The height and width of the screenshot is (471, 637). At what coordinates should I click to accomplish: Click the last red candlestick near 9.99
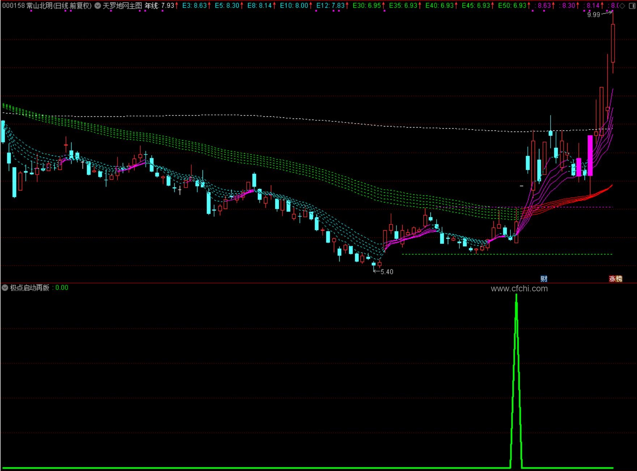(x=613, y=43)
